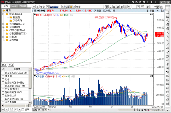Check the 항셍 checkbox
The height and width of the screenshot is (113, 171).
coord(3,79)
